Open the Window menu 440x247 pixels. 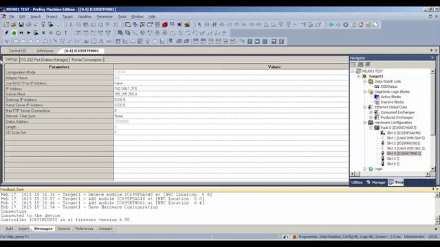pos(137,16)
